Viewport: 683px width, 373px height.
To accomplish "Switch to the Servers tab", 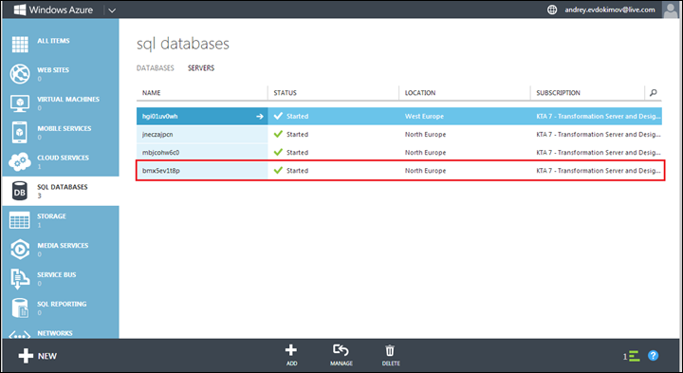I will (201, 68).
